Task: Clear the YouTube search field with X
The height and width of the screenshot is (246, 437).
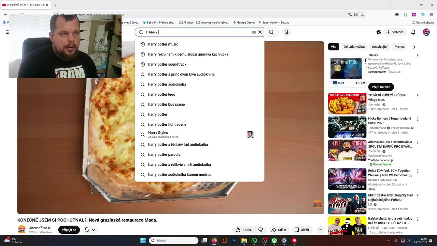Action: coord(260,32)
